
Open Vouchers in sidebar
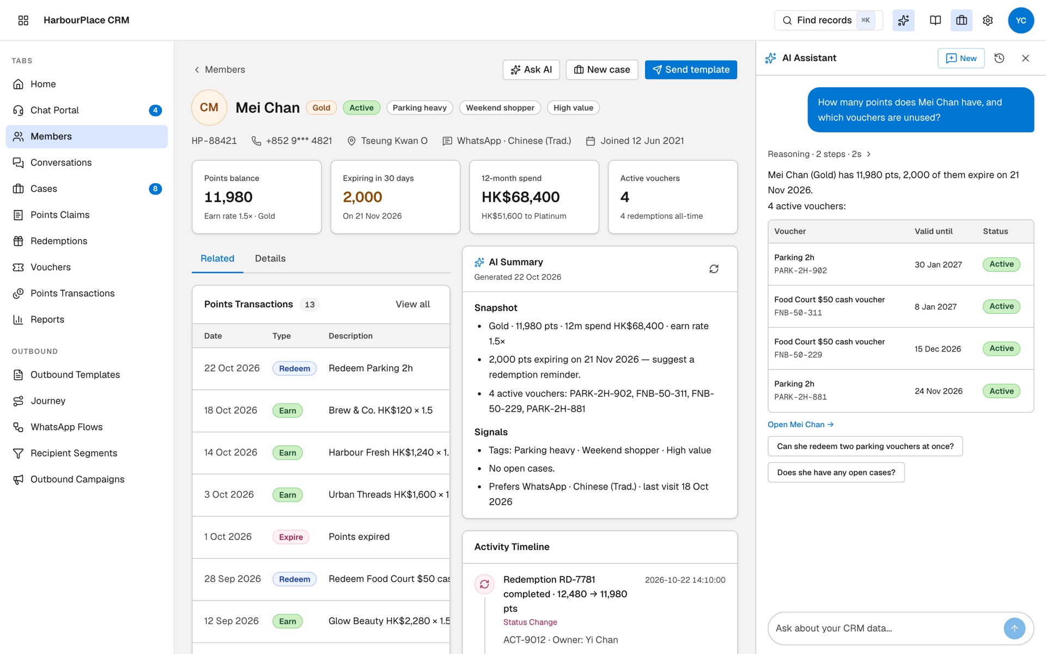pos(87,267)
